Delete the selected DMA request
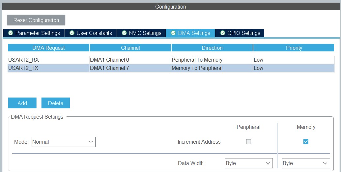This screenshot has height=172, width=341. [55, 103]
